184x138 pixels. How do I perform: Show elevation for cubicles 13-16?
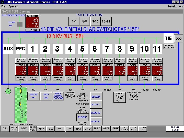pyautogui.click(x=106, y=21)
